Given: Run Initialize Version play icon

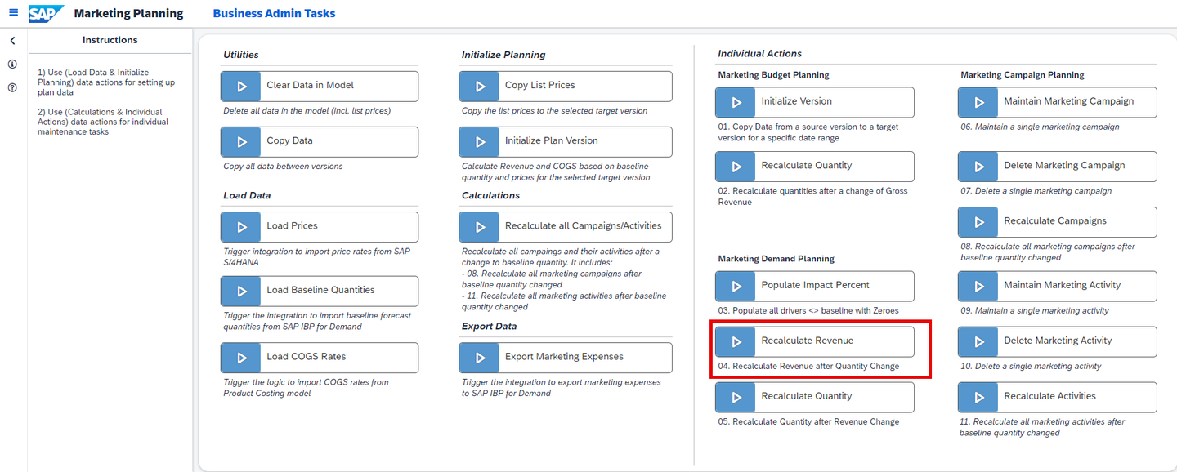Looking at the screenshot, I should click(736, 102).
